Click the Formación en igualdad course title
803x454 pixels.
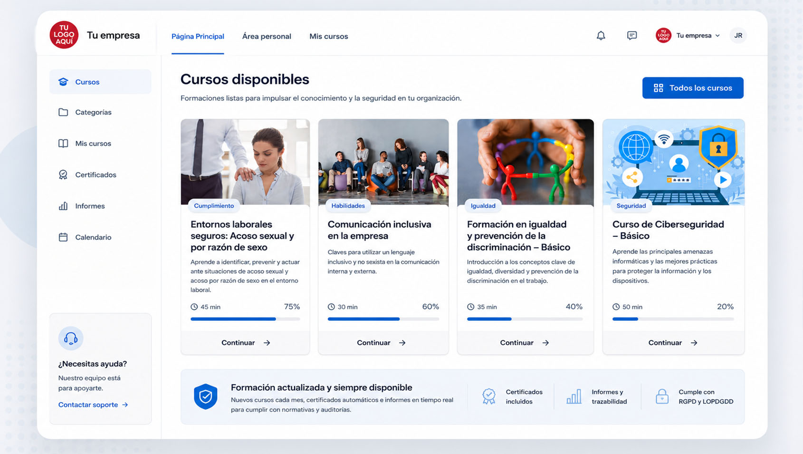[518, 236]
